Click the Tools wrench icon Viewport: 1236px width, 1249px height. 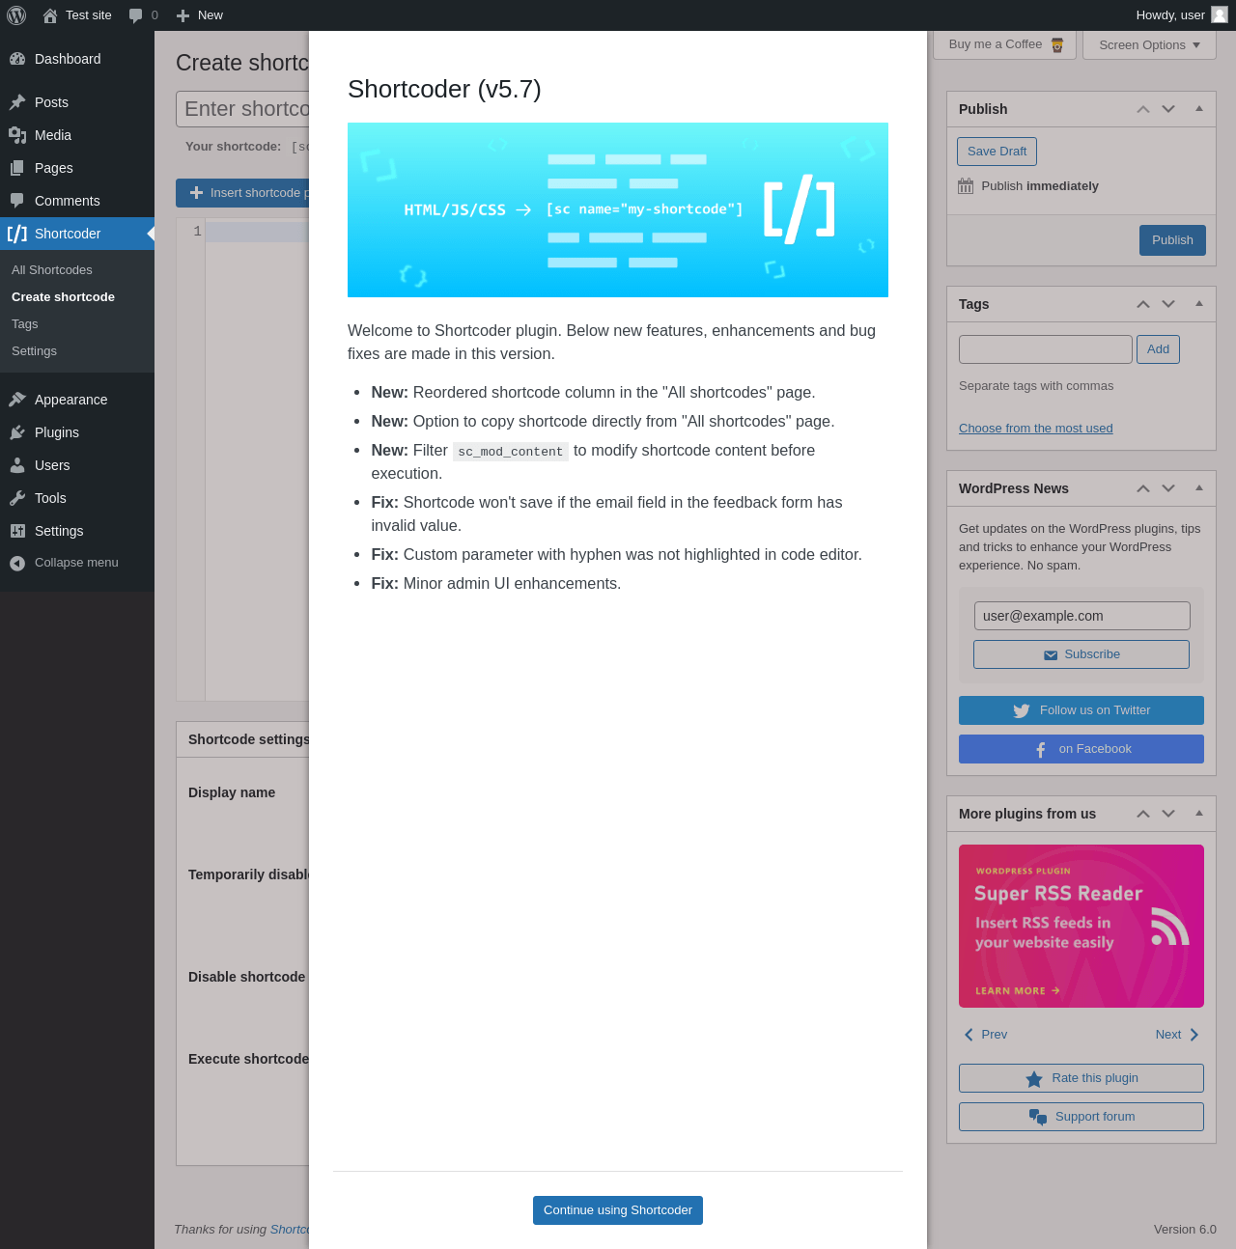point(17,498)
